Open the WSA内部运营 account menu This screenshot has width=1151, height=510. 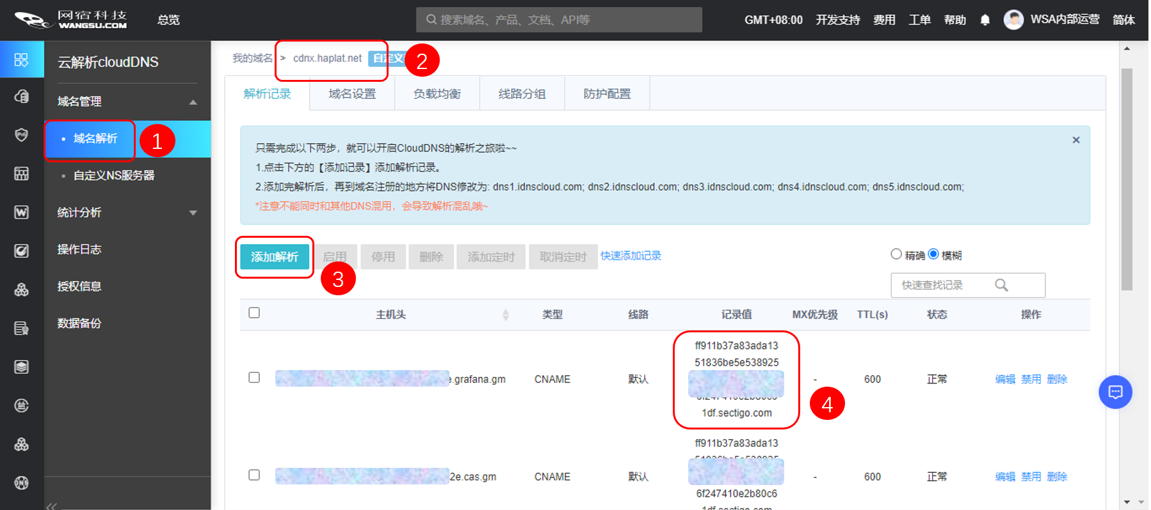coord(1065,20)
